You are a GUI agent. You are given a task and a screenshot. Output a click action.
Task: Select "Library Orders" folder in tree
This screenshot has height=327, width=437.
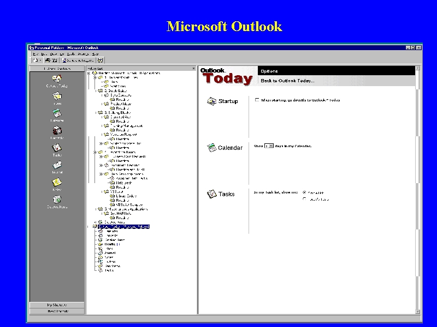pyautogui.click(x=126, y=196)
